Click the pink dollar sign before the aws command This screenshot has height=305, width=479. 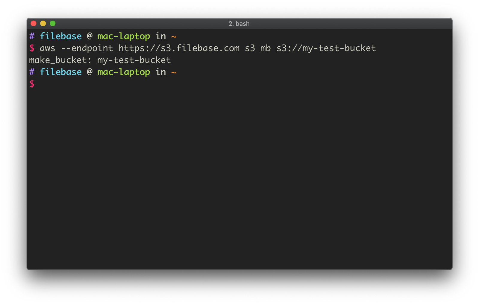pos(32,48)
